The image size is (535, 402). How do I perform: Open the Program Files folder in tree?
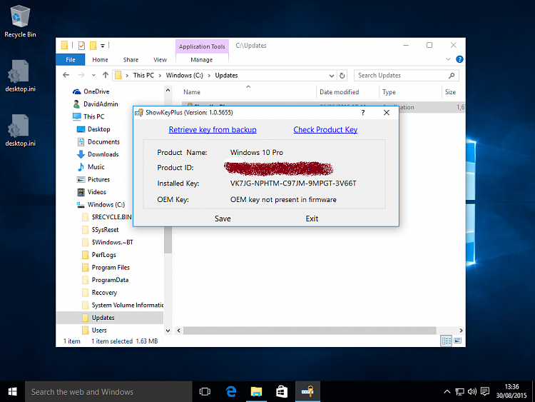[x=106, y=268]
